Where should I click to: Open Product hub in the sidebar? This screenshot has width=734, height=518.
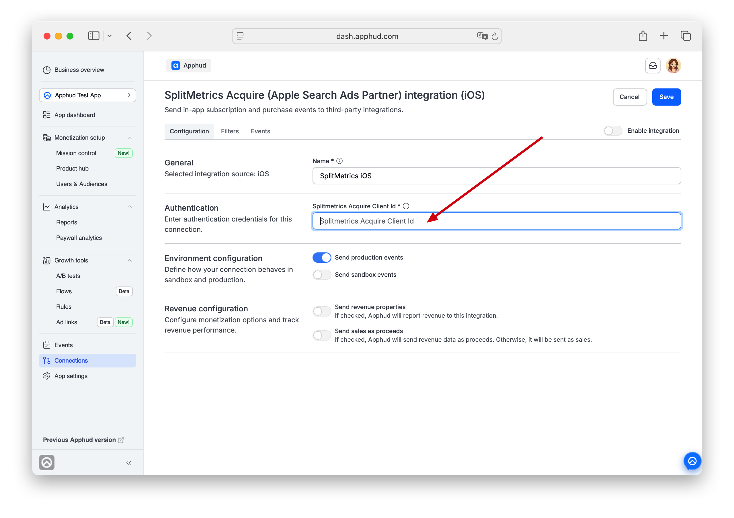(72, 169)
